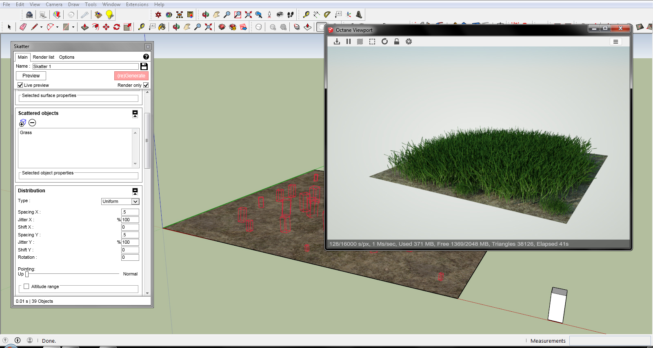Select the Push/Pull tool
Image resolution: width=653 pixels, height=348 pixels.
[x=85, y=27]
